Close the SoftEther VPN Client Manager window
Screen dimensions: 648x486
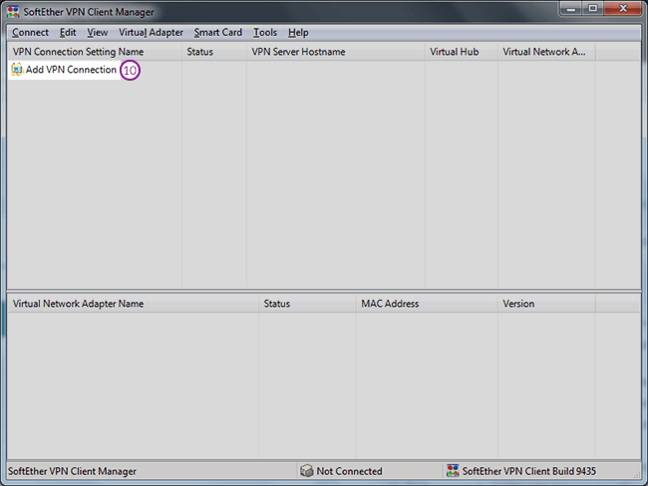click(623, 9)
